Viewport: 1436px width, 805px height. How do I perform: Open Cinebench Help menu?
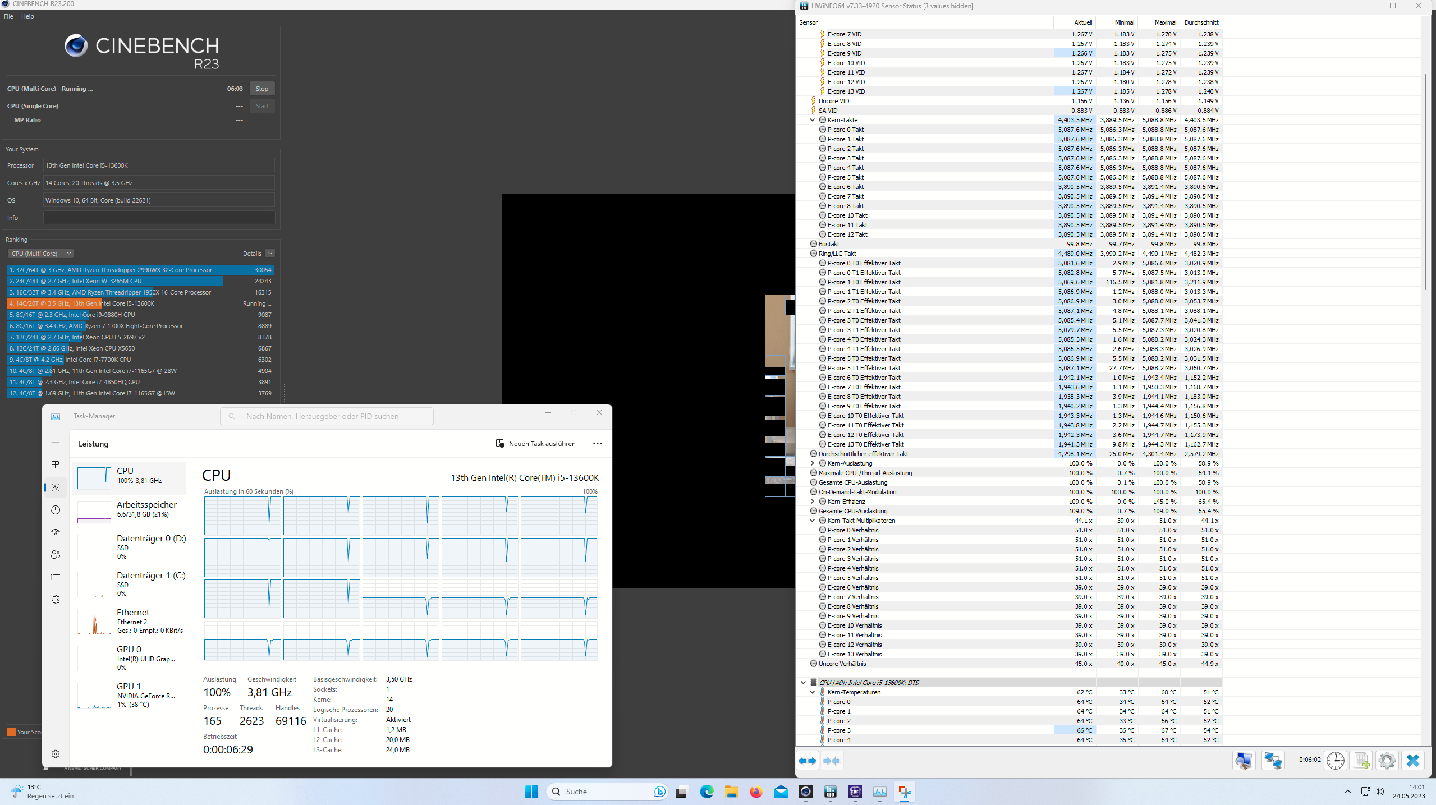pos(27,16)
